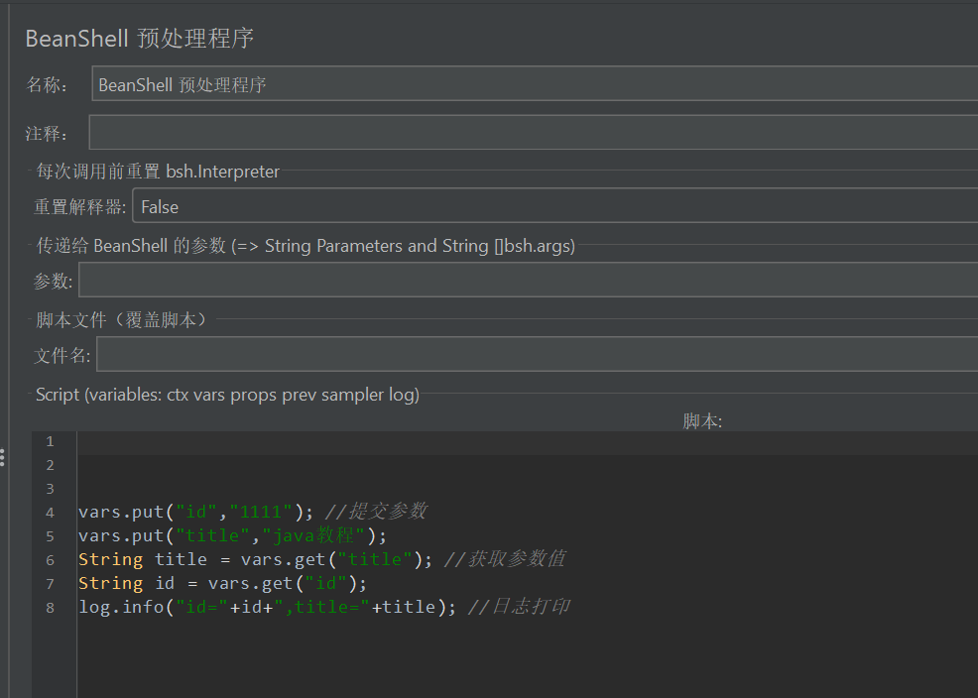Click line number 2 in script gutter
This screenshot has width=978, height=698.
click(50, 466)
